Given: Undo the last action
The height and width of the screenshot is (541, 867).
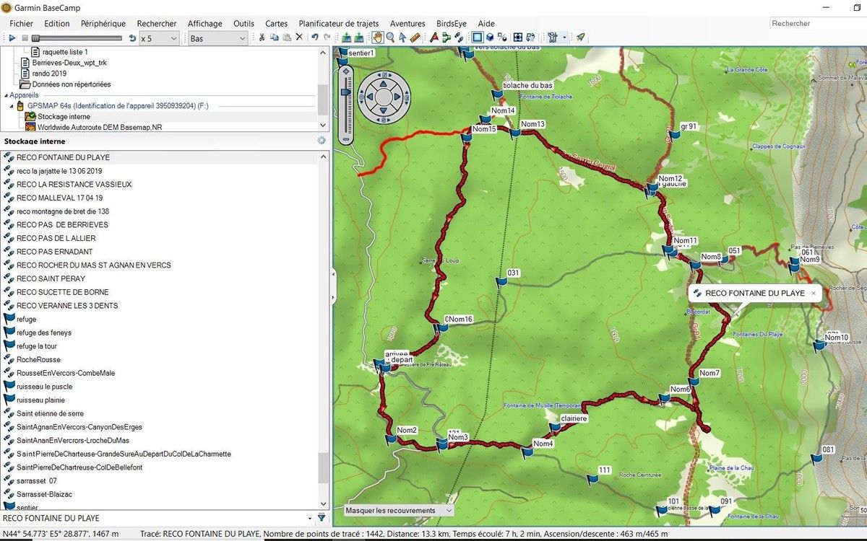Looking at the screenshot, I should point(315,38).
